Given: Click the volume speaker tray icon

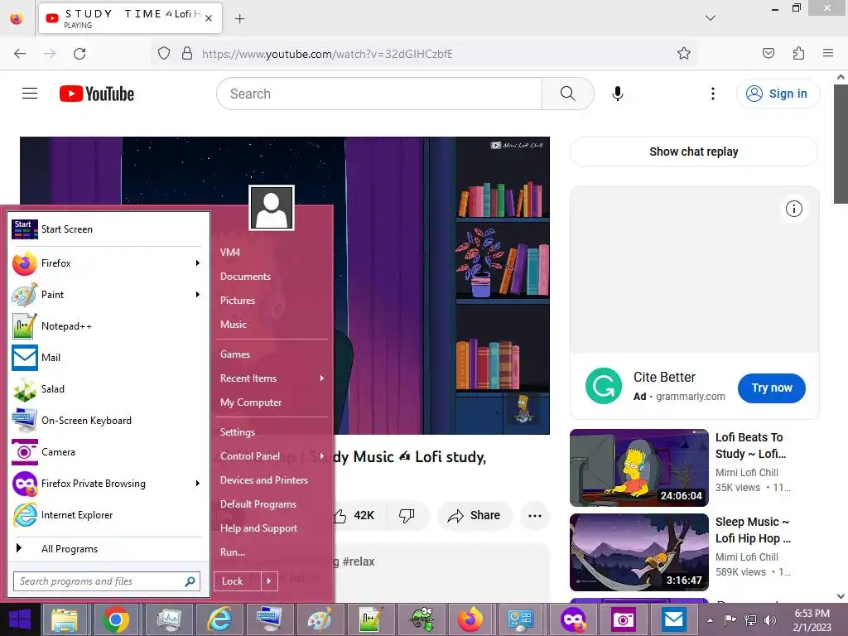Looking at the screenshot, I should coord(770,620).
